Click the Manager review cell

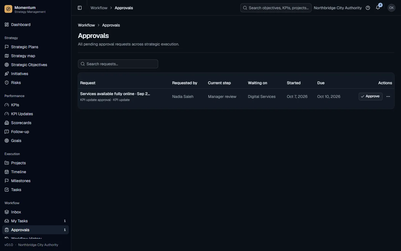tap(222, 96)
